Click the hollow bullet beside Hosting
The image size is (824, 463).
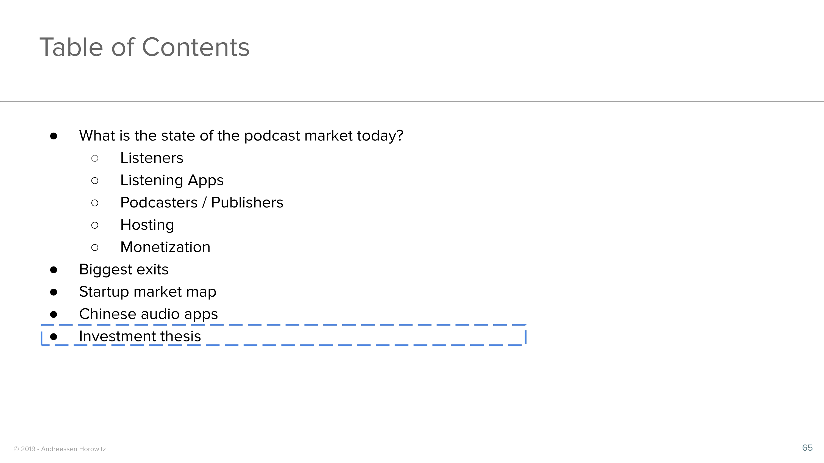[x=95, y=225]
